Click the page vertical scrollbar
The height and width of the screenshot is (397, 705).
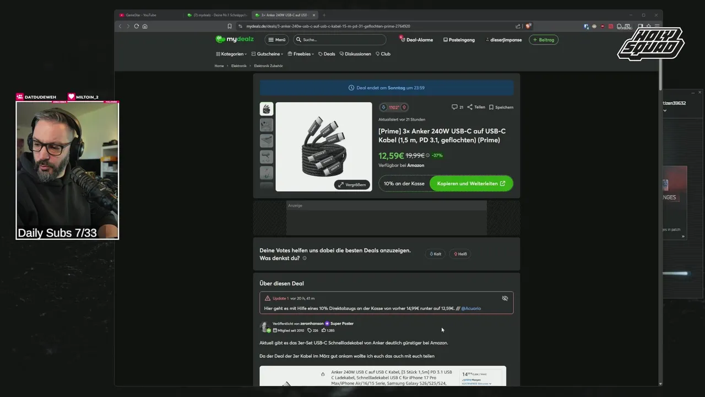(660, 74)
